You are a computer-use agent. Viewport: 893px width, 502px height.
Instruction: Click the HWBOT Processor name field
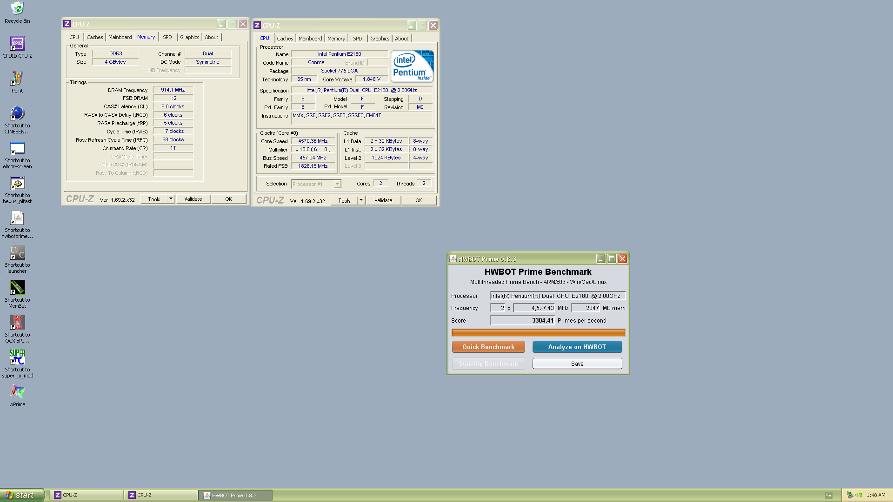pos(558,296)
